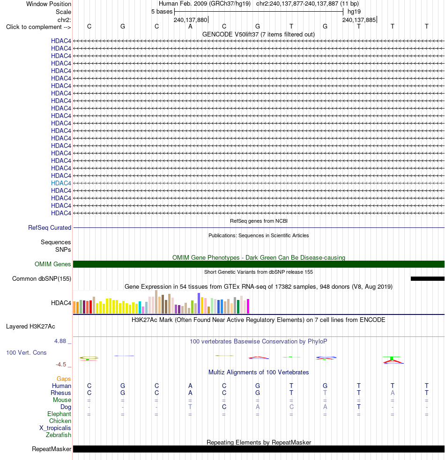Select the faint A in the Rhesus row

coord(393,393)
